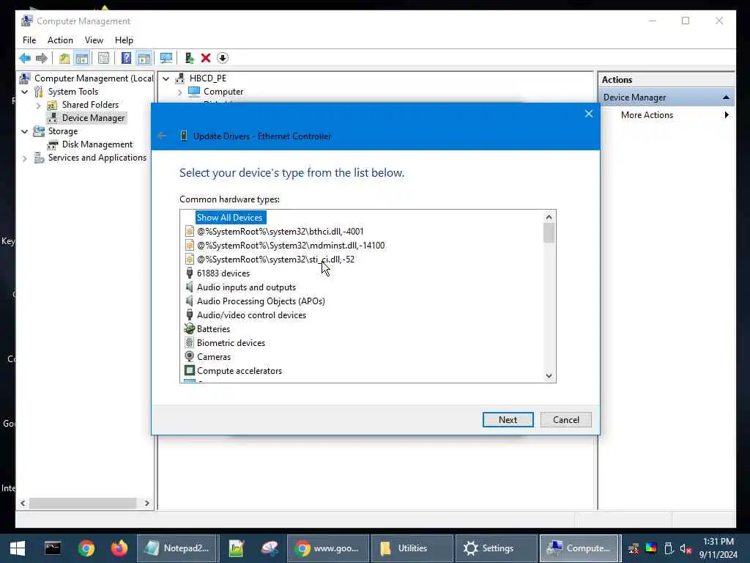750x563 pixels.
Task: Select Batteries hardware type
Action: click(213, 329)
